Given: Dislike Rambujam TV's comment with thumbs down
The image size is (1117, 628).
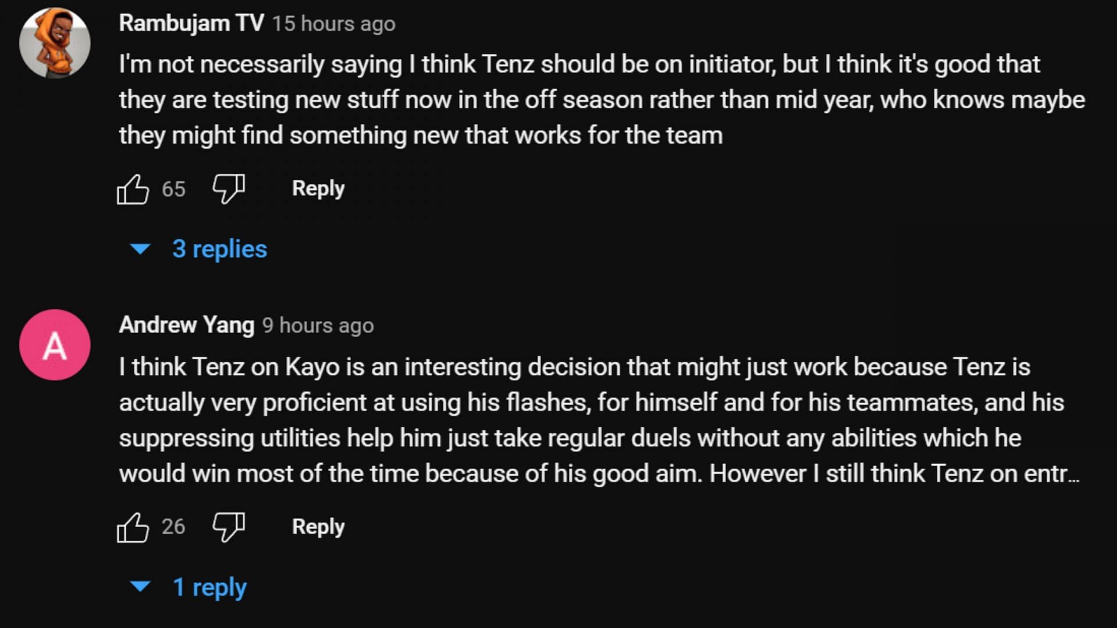Looking at the screenshot, I should click(228, 189).
